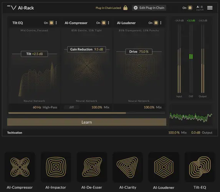Viewport: 220px width, 192px height.
Task: Click the '85% Gentle, 15% Tight' text
Action: [86, 30]
